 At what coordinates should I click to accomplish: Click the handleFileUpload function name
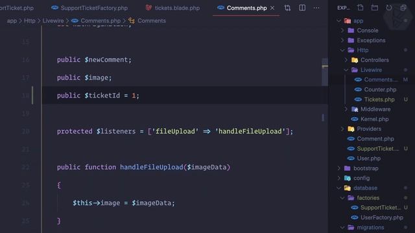(x=151, y=167)
